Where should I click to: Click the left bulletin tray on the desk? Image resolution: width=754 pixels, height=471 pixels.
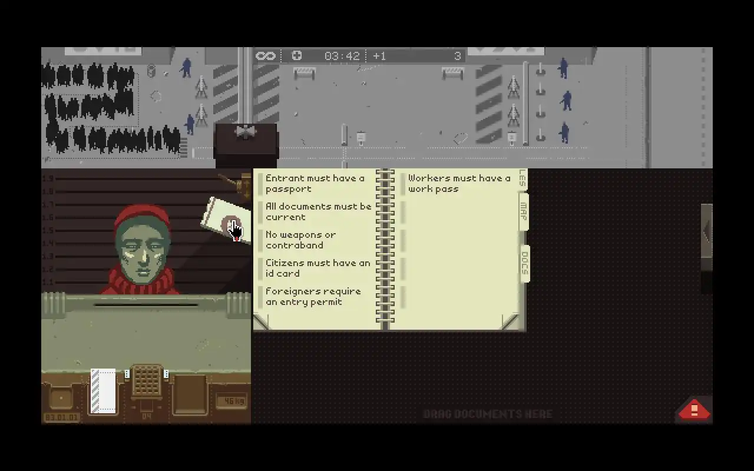click(x=61, y=399)
